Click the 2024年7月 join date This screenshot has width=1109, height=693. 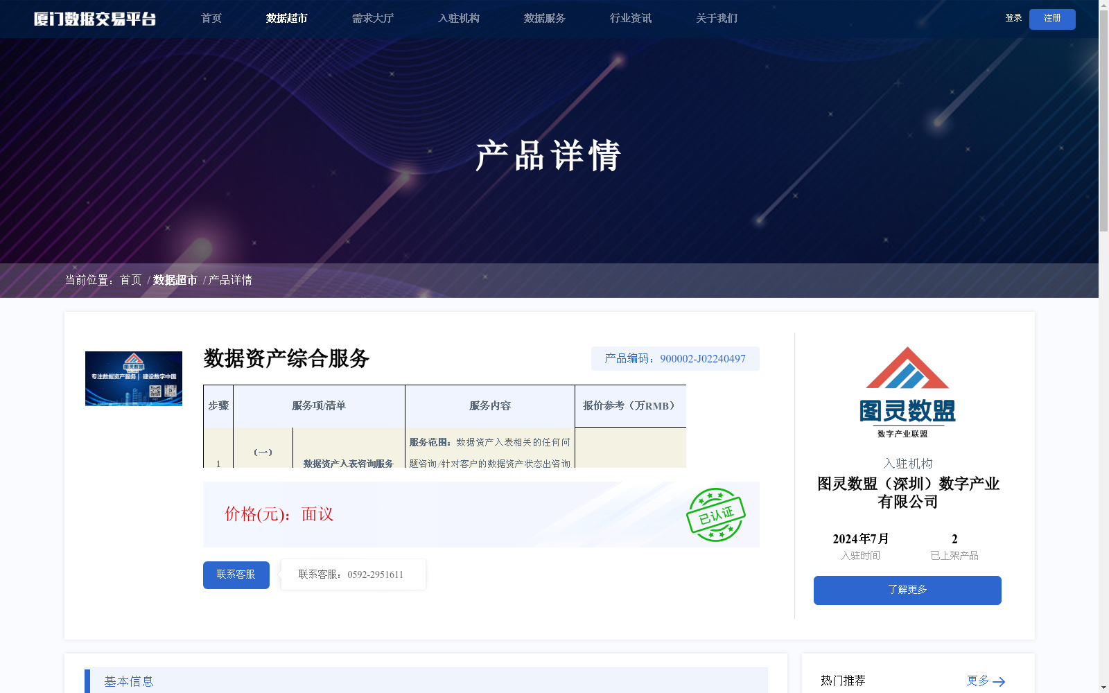(861, 538)
